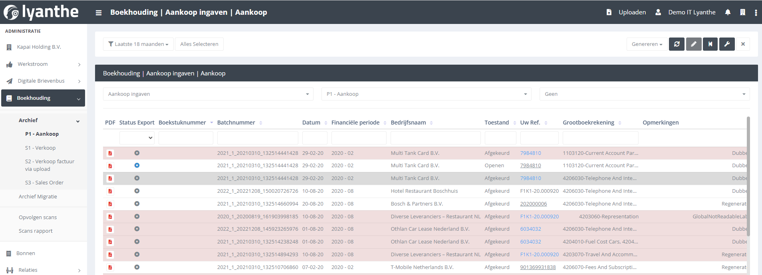762x275 pixels.
Task: Click the three-dot options menu icon
Action: click(756, 13)
